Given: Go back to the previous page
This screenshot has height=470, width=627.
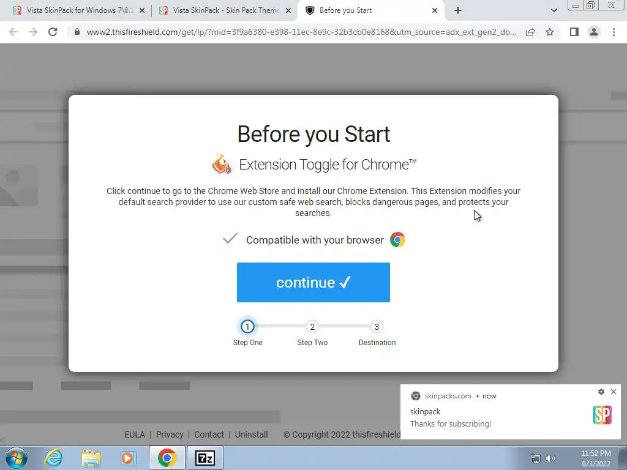Looking at the screenshot, I should pos(13,32).
